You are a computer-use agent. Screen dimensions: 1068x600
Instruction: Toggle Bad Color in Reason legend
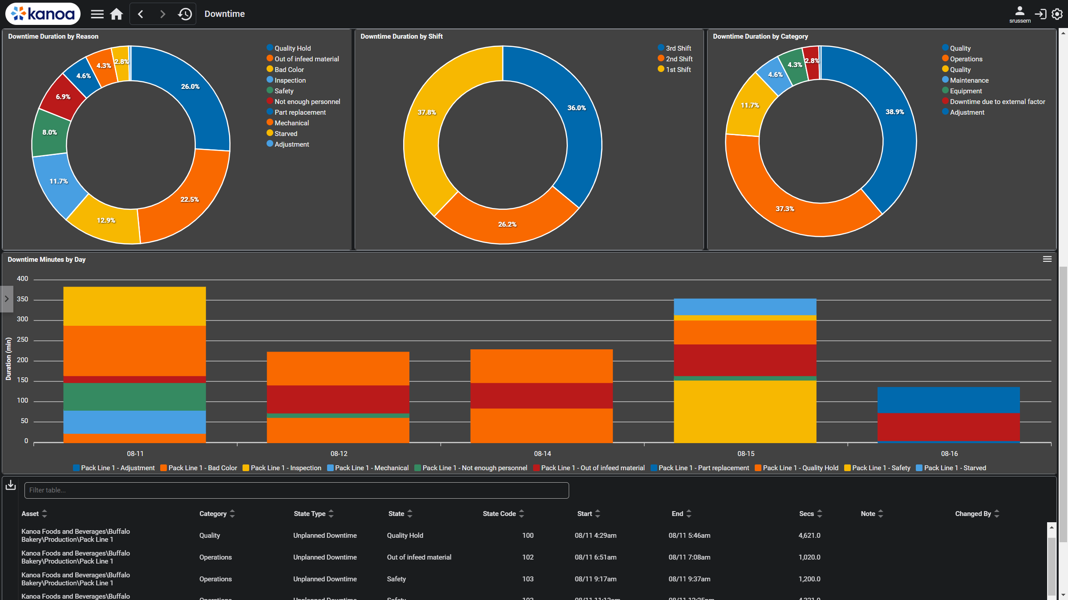(x=285, y=69)
